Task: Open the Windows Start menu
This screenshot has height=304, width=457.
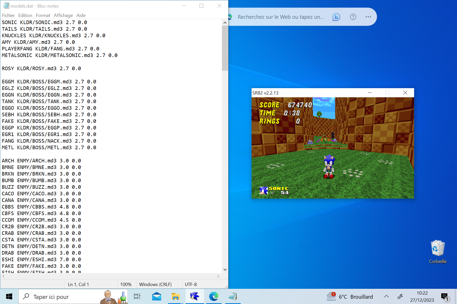Action: point(9,296)
